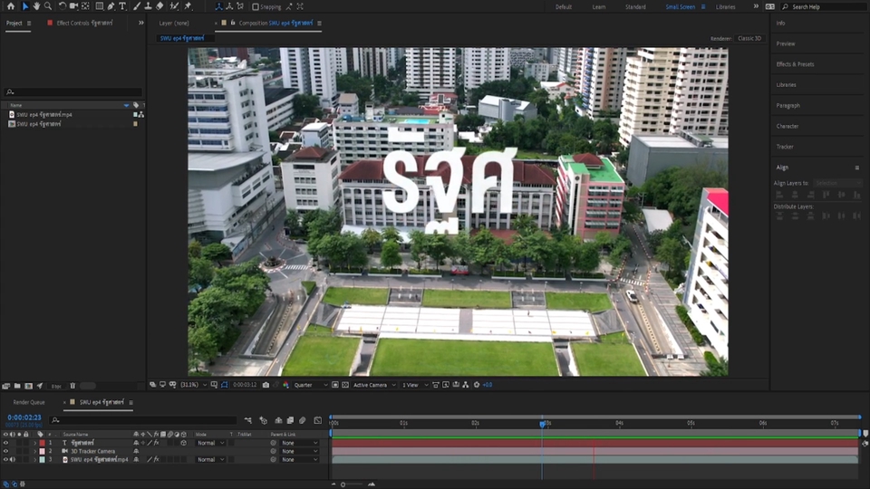
Task: Click the World Axis Mode icon
Action: click(x=229, y=6)
